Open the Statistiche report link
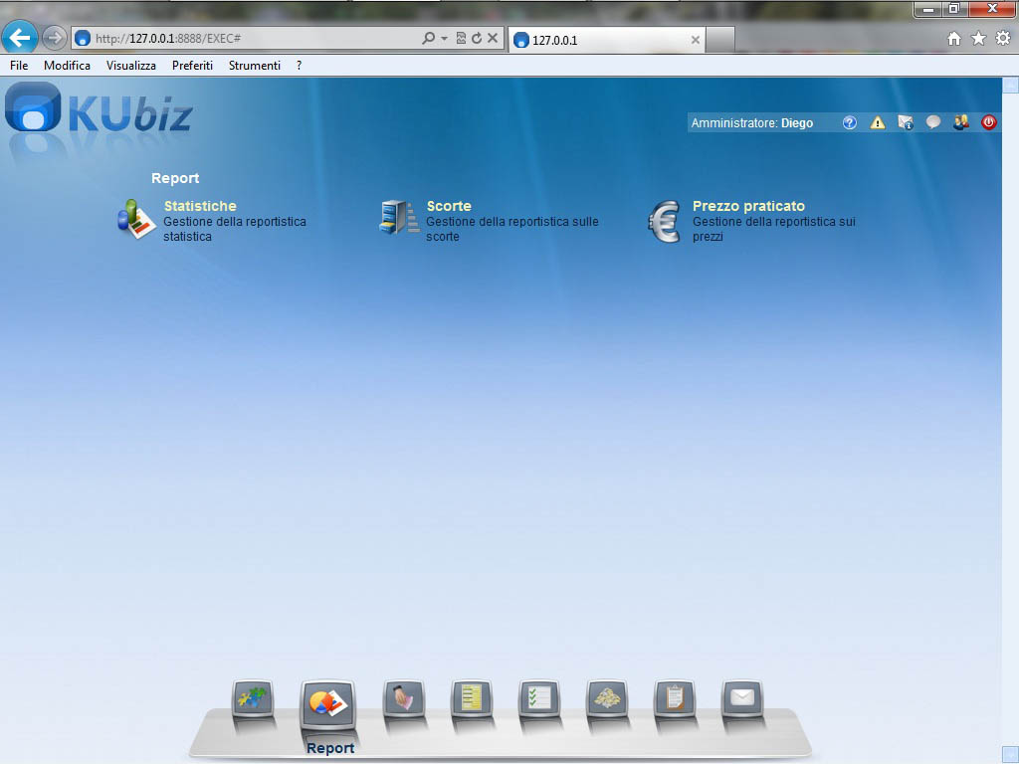 point(200,206)
